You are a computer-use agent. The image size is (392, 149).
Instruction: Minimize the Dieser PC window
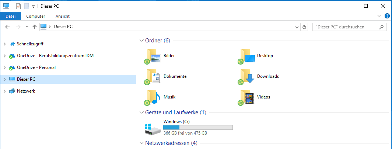pyautogui.click(x=349, y=6)
